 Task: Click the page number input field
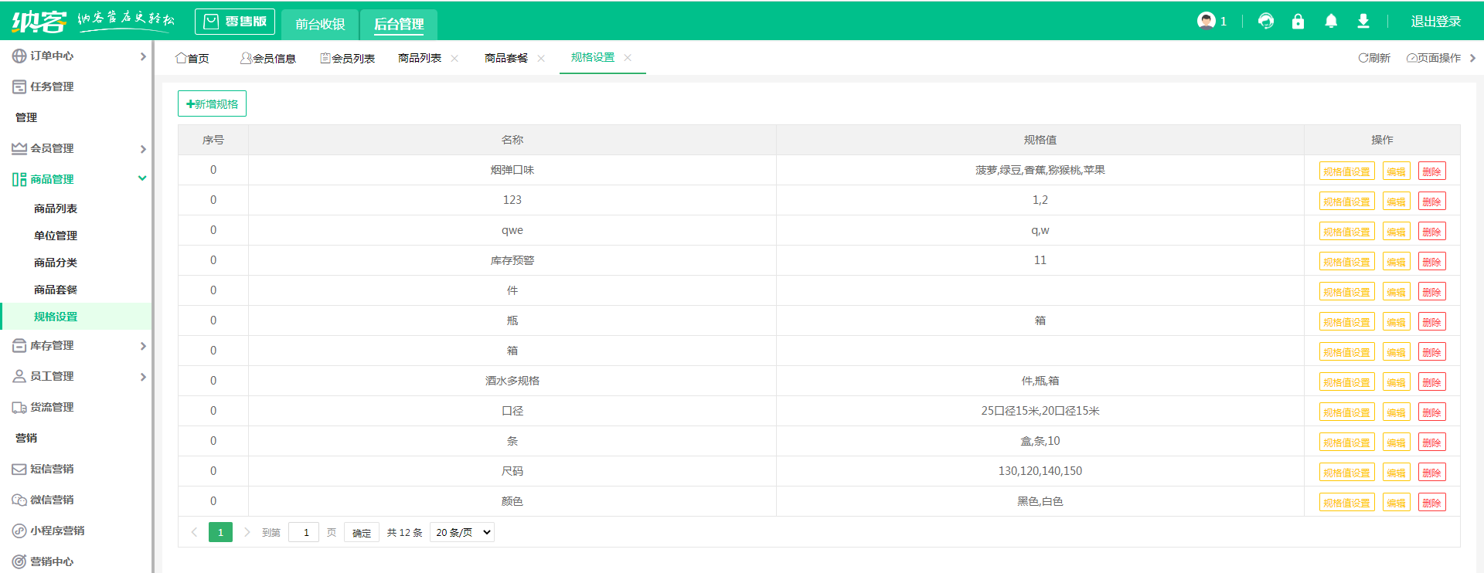coord(304,532)
